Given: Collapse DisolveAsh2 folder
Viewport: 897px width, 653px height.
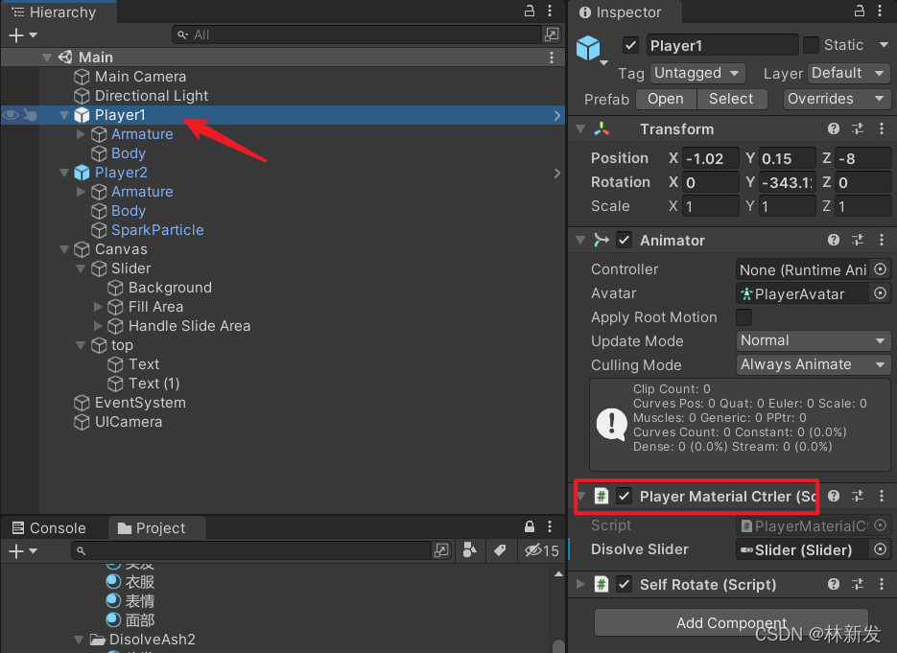Looking at the screenshot, I should point(79,640).
